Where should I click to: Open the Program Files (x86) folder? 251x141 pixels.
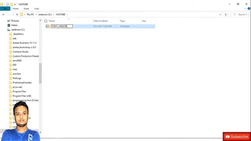(x=22, y=96)
